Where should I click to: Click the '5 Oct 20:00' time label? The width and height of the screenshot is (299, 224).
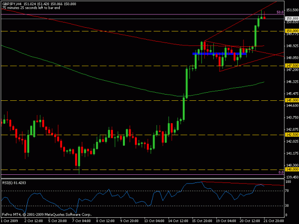(57, 221)
